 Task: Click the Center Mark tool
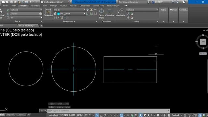click(x=101, y=14)
